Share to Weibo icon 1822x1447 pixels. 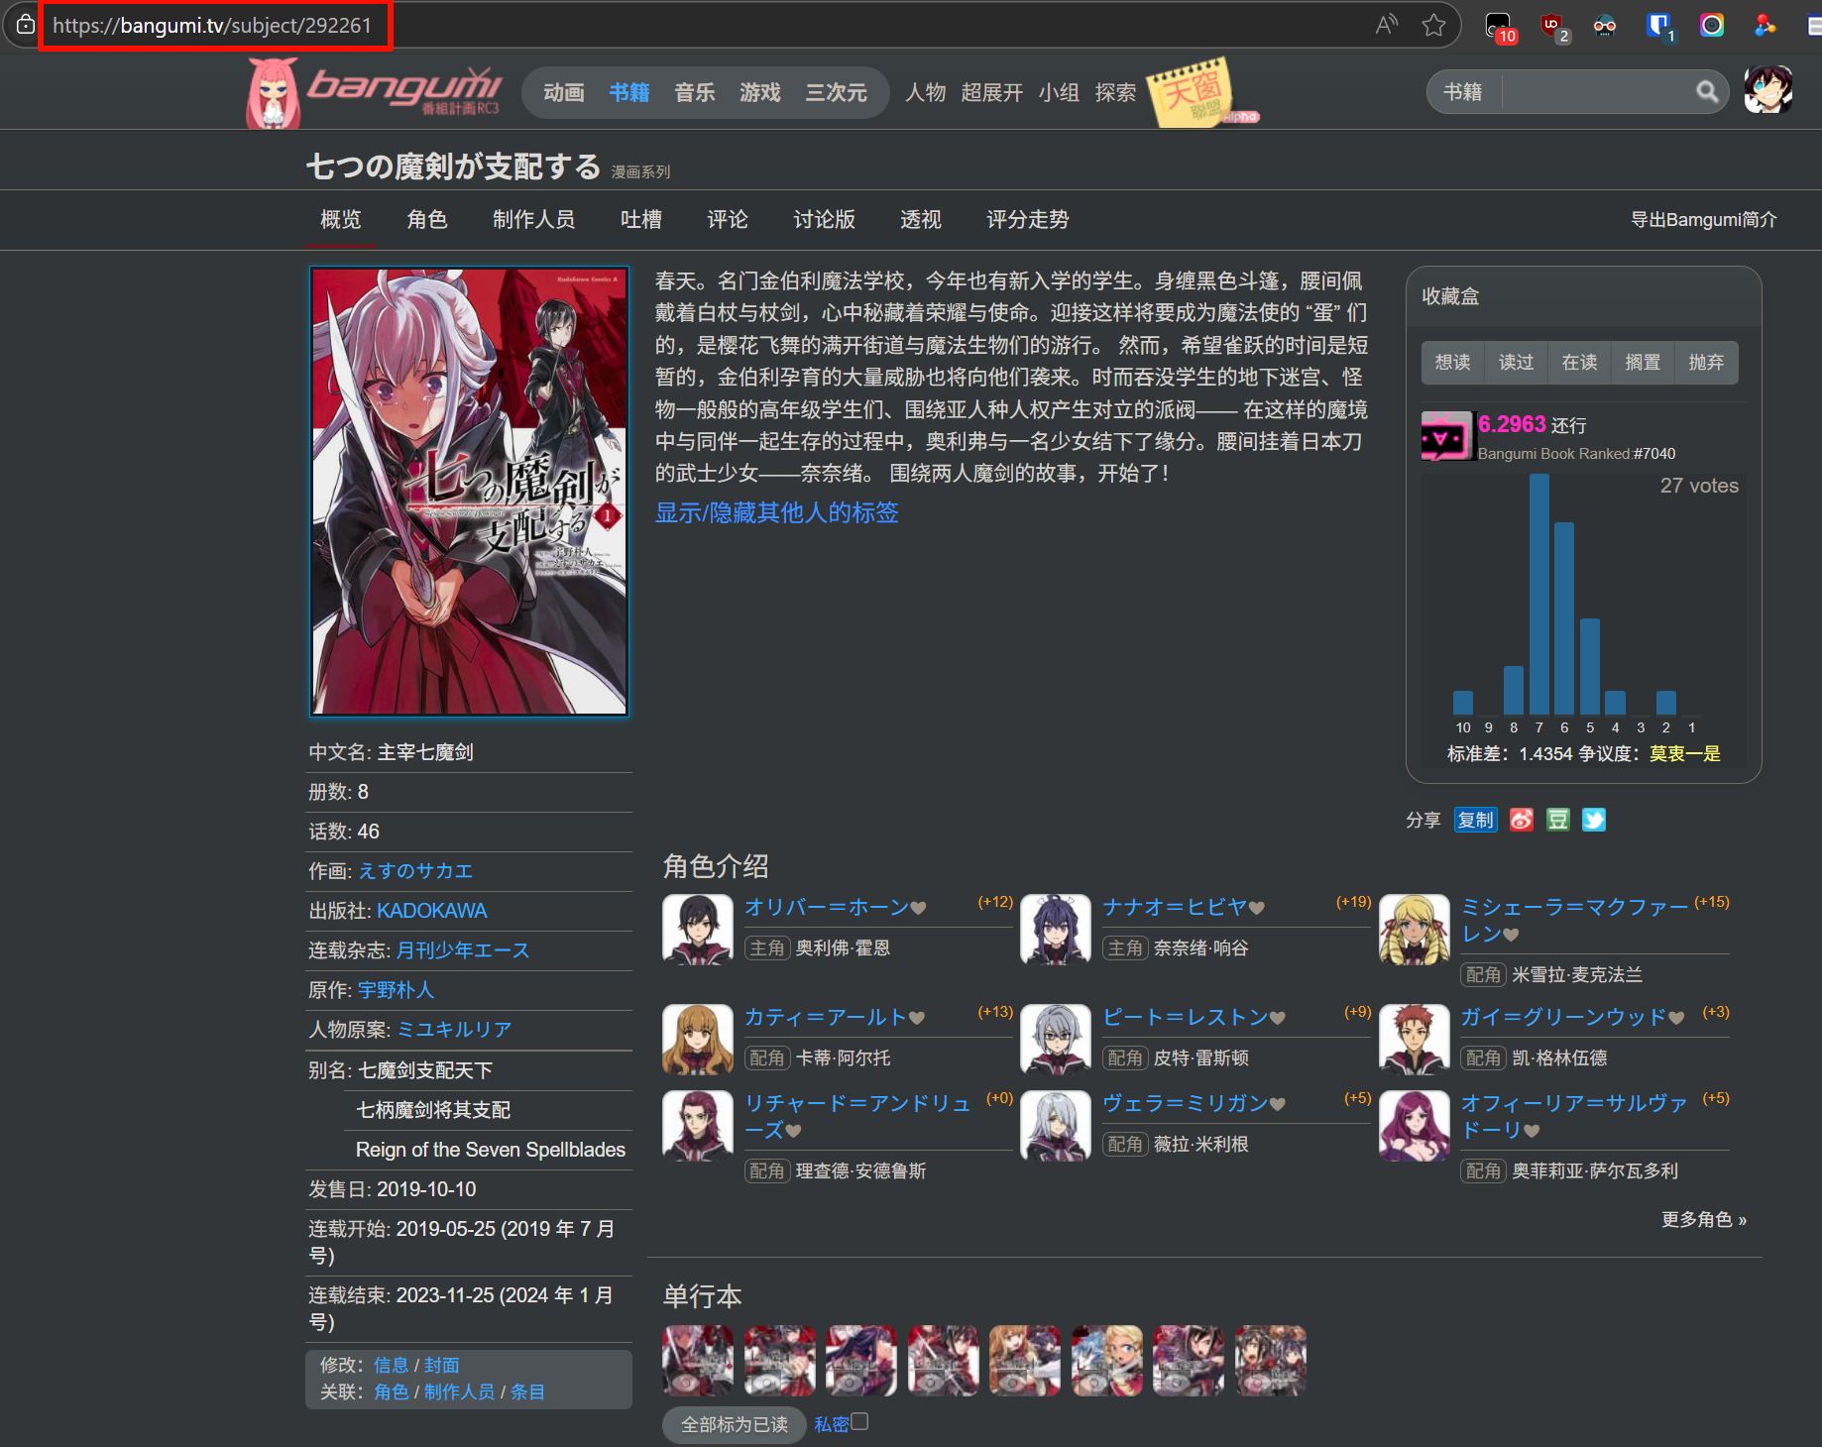coord(1522,820)
